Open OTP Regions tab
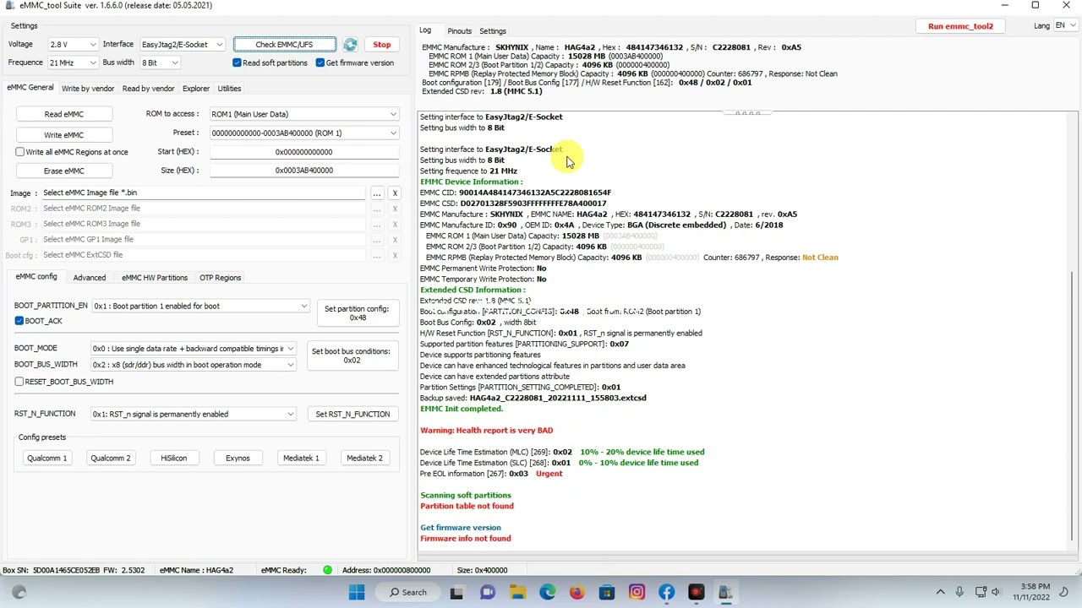The image size is (1082, 608). (220, 278)
